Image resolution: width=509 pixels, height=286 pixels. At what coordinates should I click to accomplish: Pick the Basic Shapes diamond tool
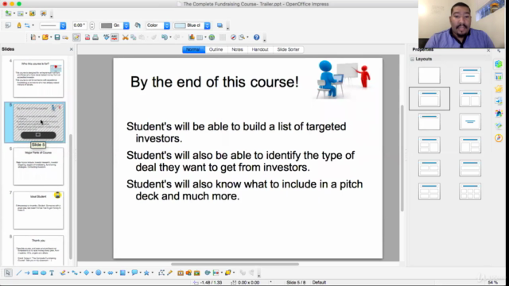87,272
